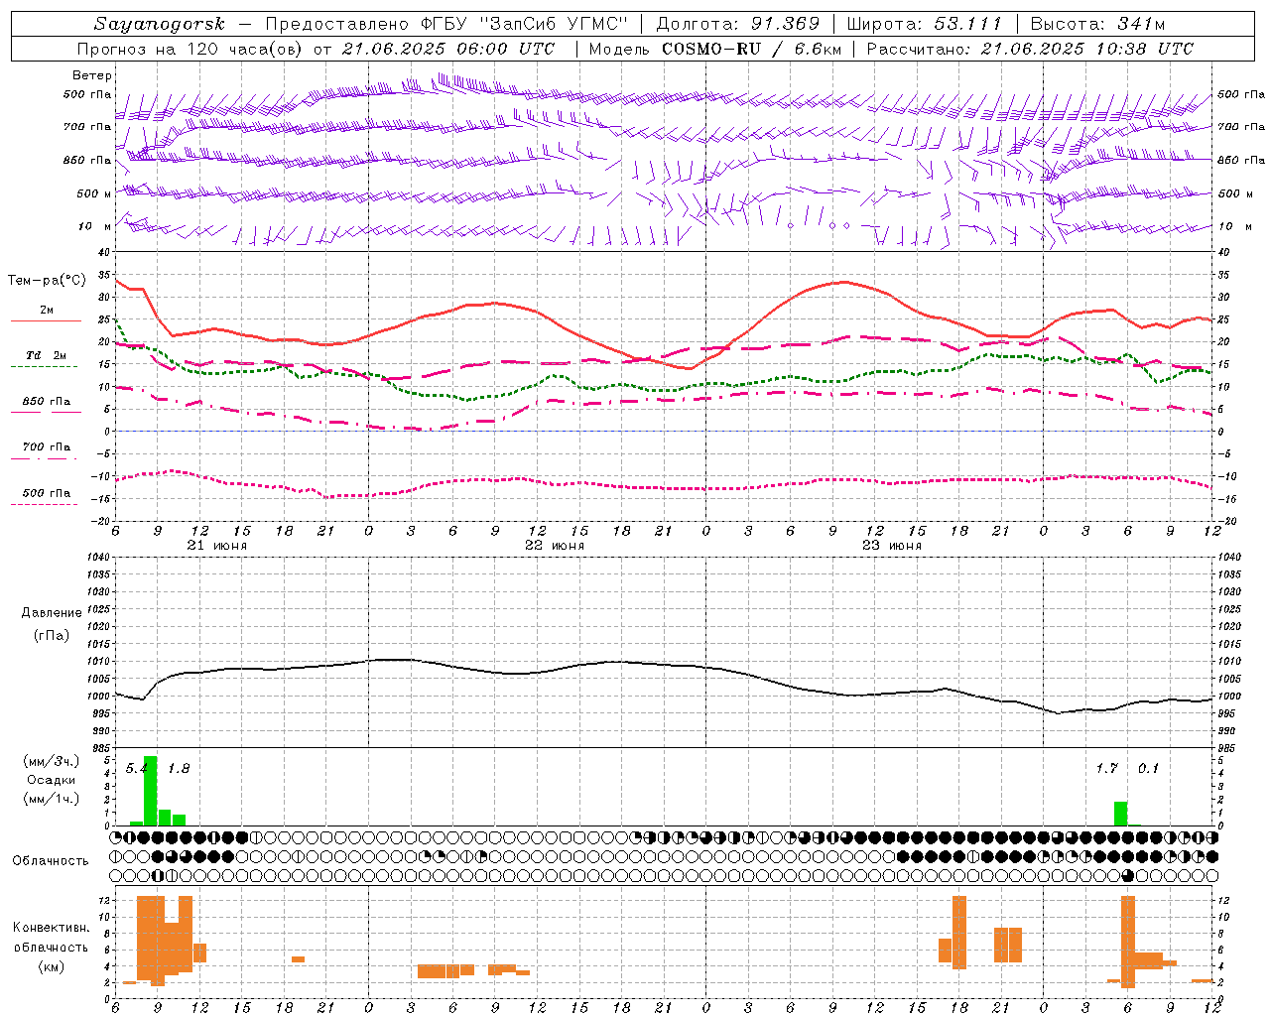Click the 22 июня date label
Image resolution: width=1270 pixels, height=1016 pixels.
(x=554, y=546)
